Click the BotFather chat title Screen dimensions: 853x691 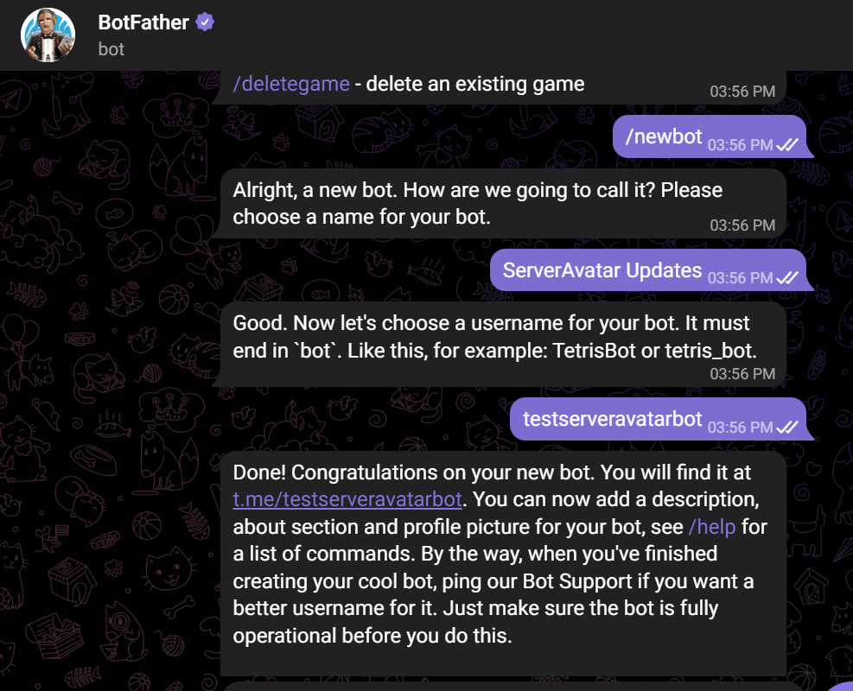(x=143, y=22)
